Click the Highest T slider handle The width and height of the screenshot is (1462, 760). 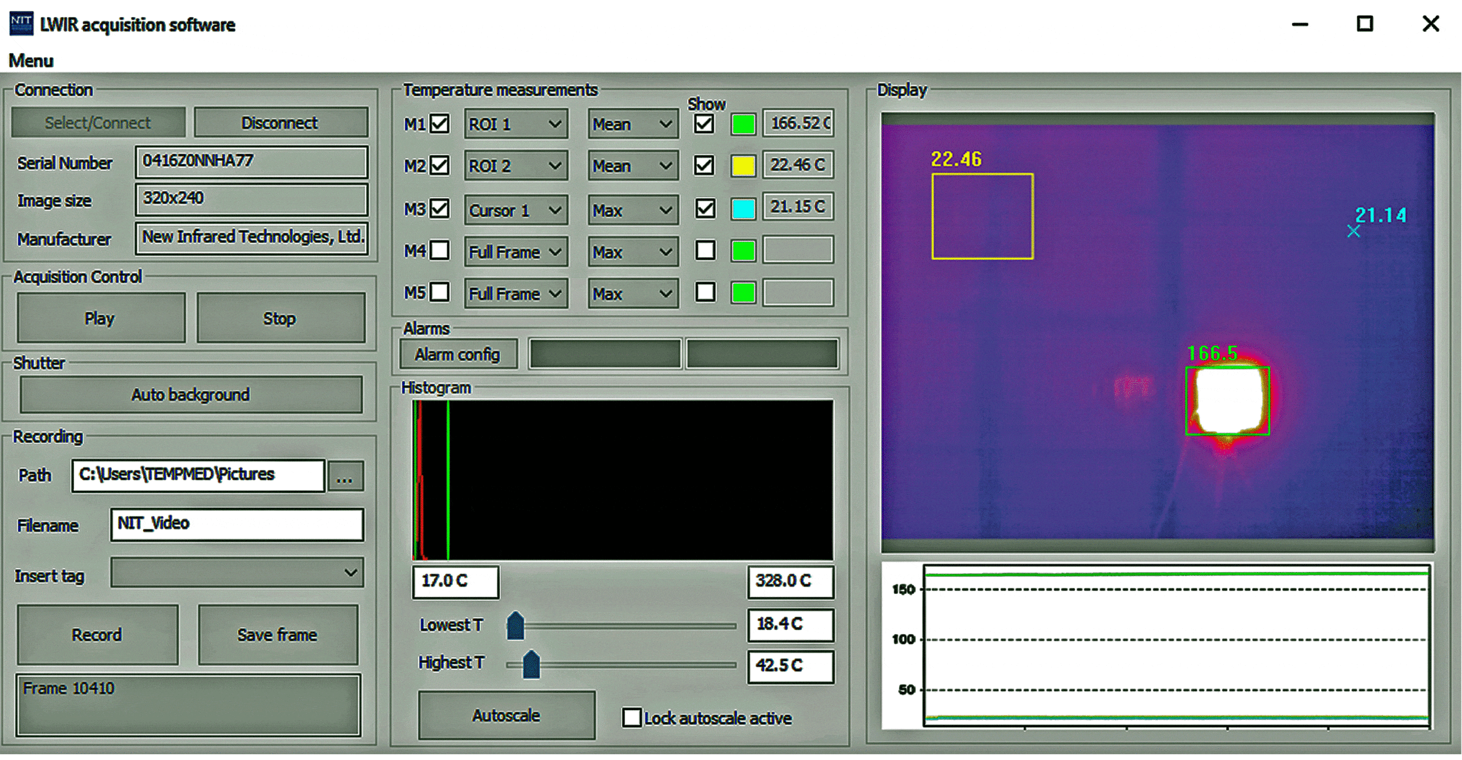pos(531,665)
